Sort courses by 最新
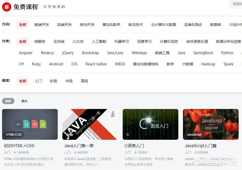 [x=8, y=101]
